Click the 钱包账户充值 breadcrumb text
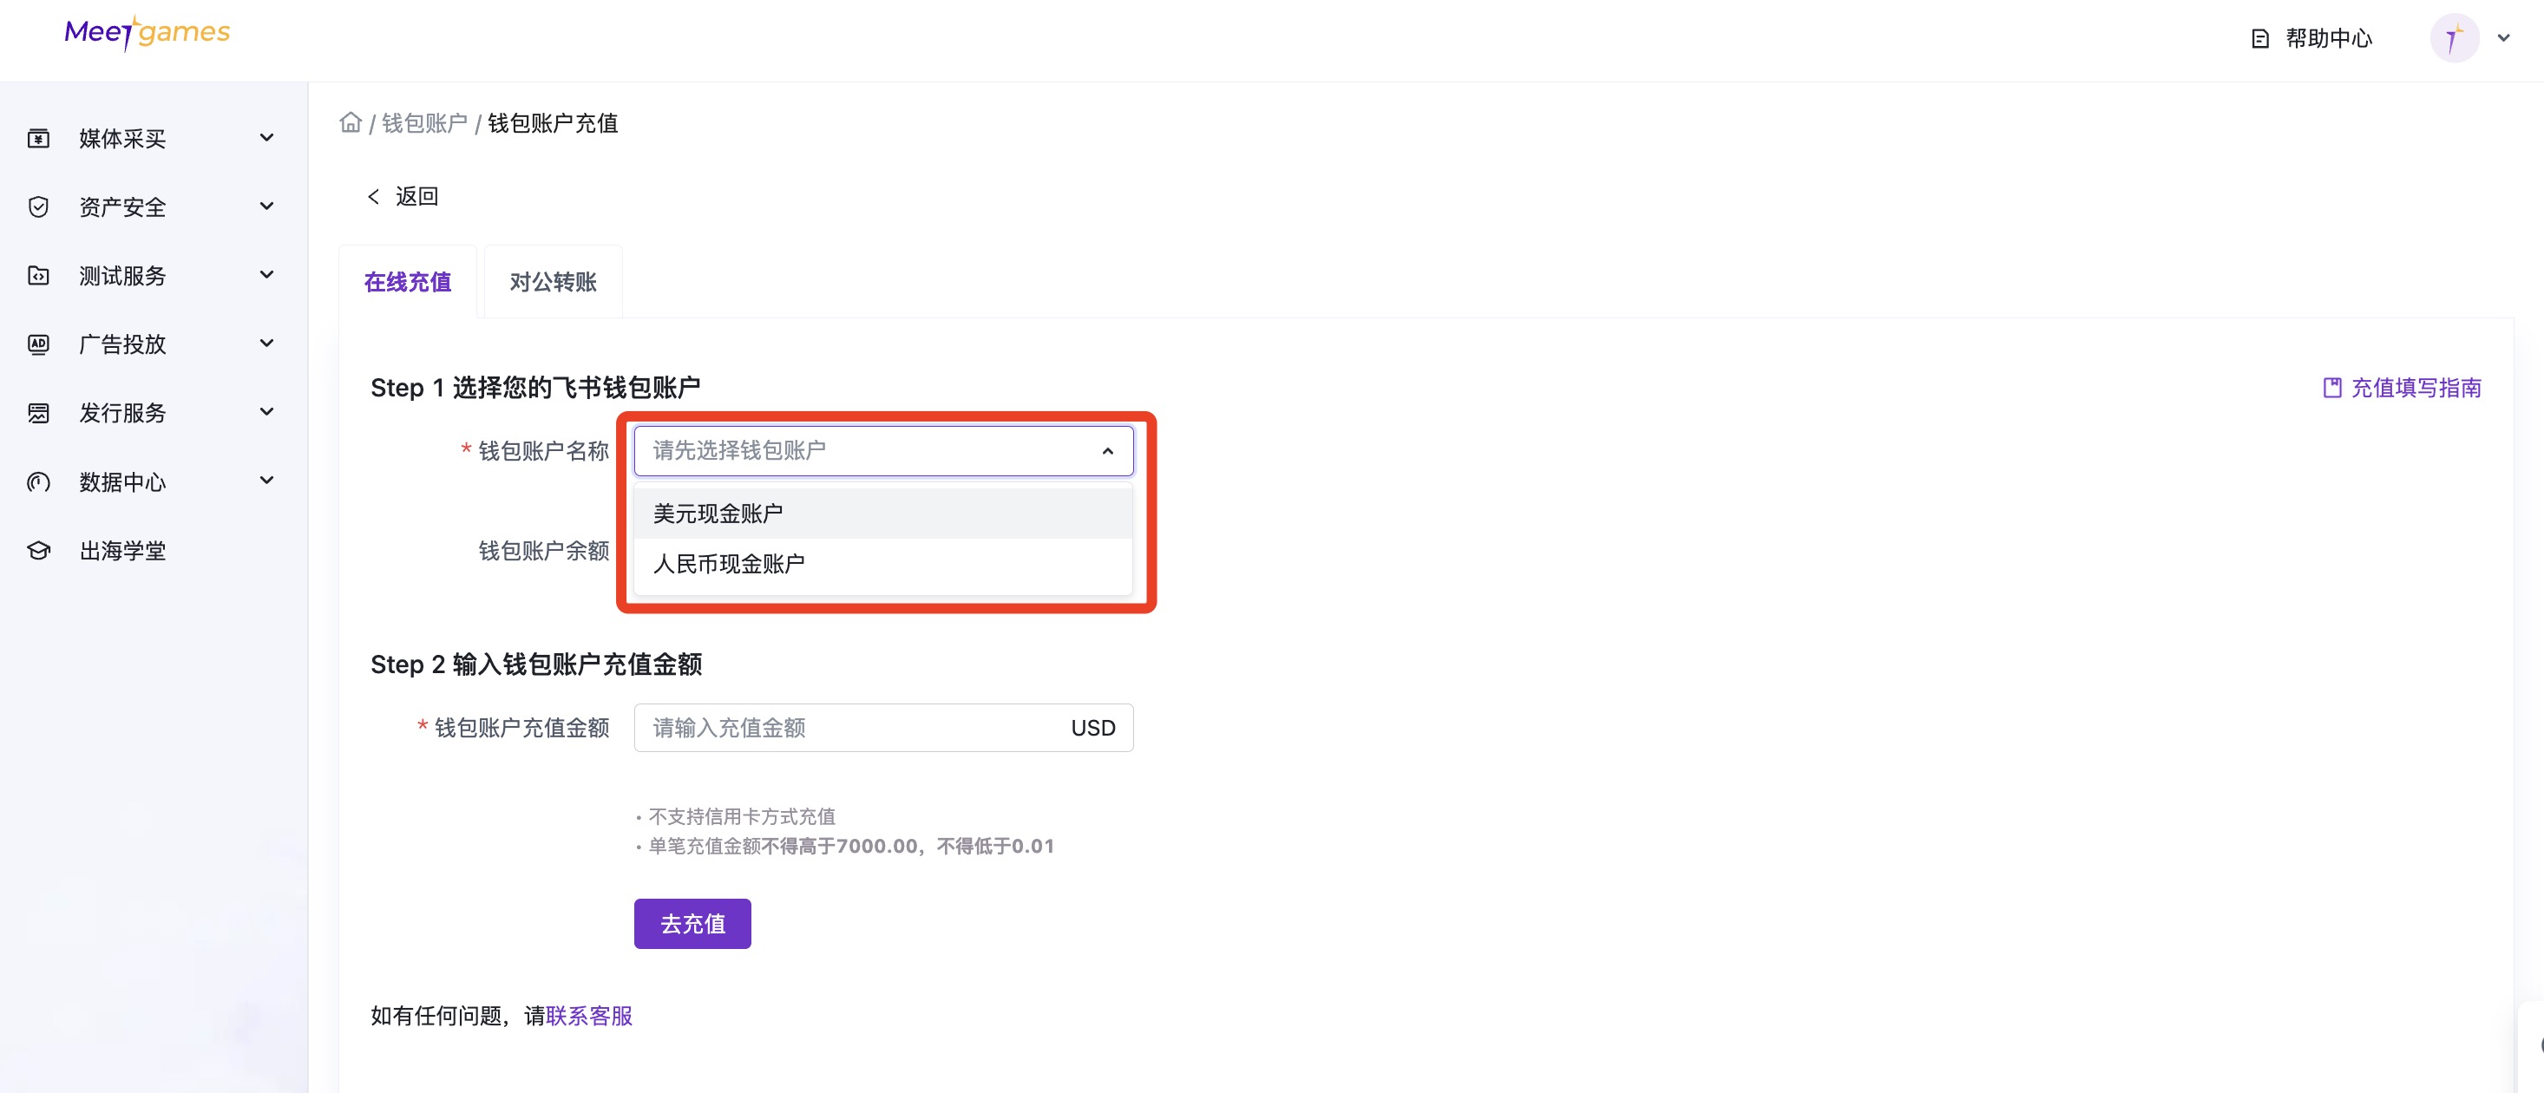Screen dimensions: 2544x1093 553,123
